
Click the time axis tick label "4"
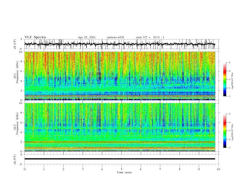[102, 169]
